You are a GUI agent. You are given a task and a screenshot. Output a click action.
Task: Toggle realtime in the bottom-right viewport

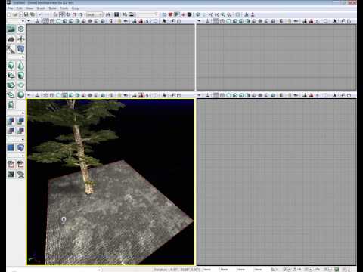coord(207,95)
